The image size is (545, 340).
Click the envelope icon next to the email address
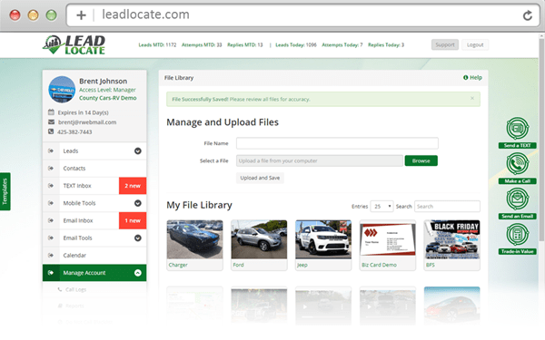click(x=51, y=121)
